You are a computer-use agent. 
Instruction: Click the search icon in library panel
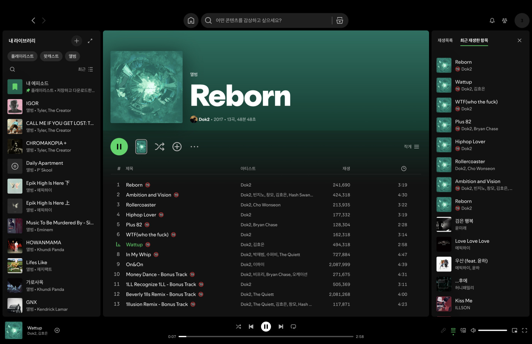[13, 69]
